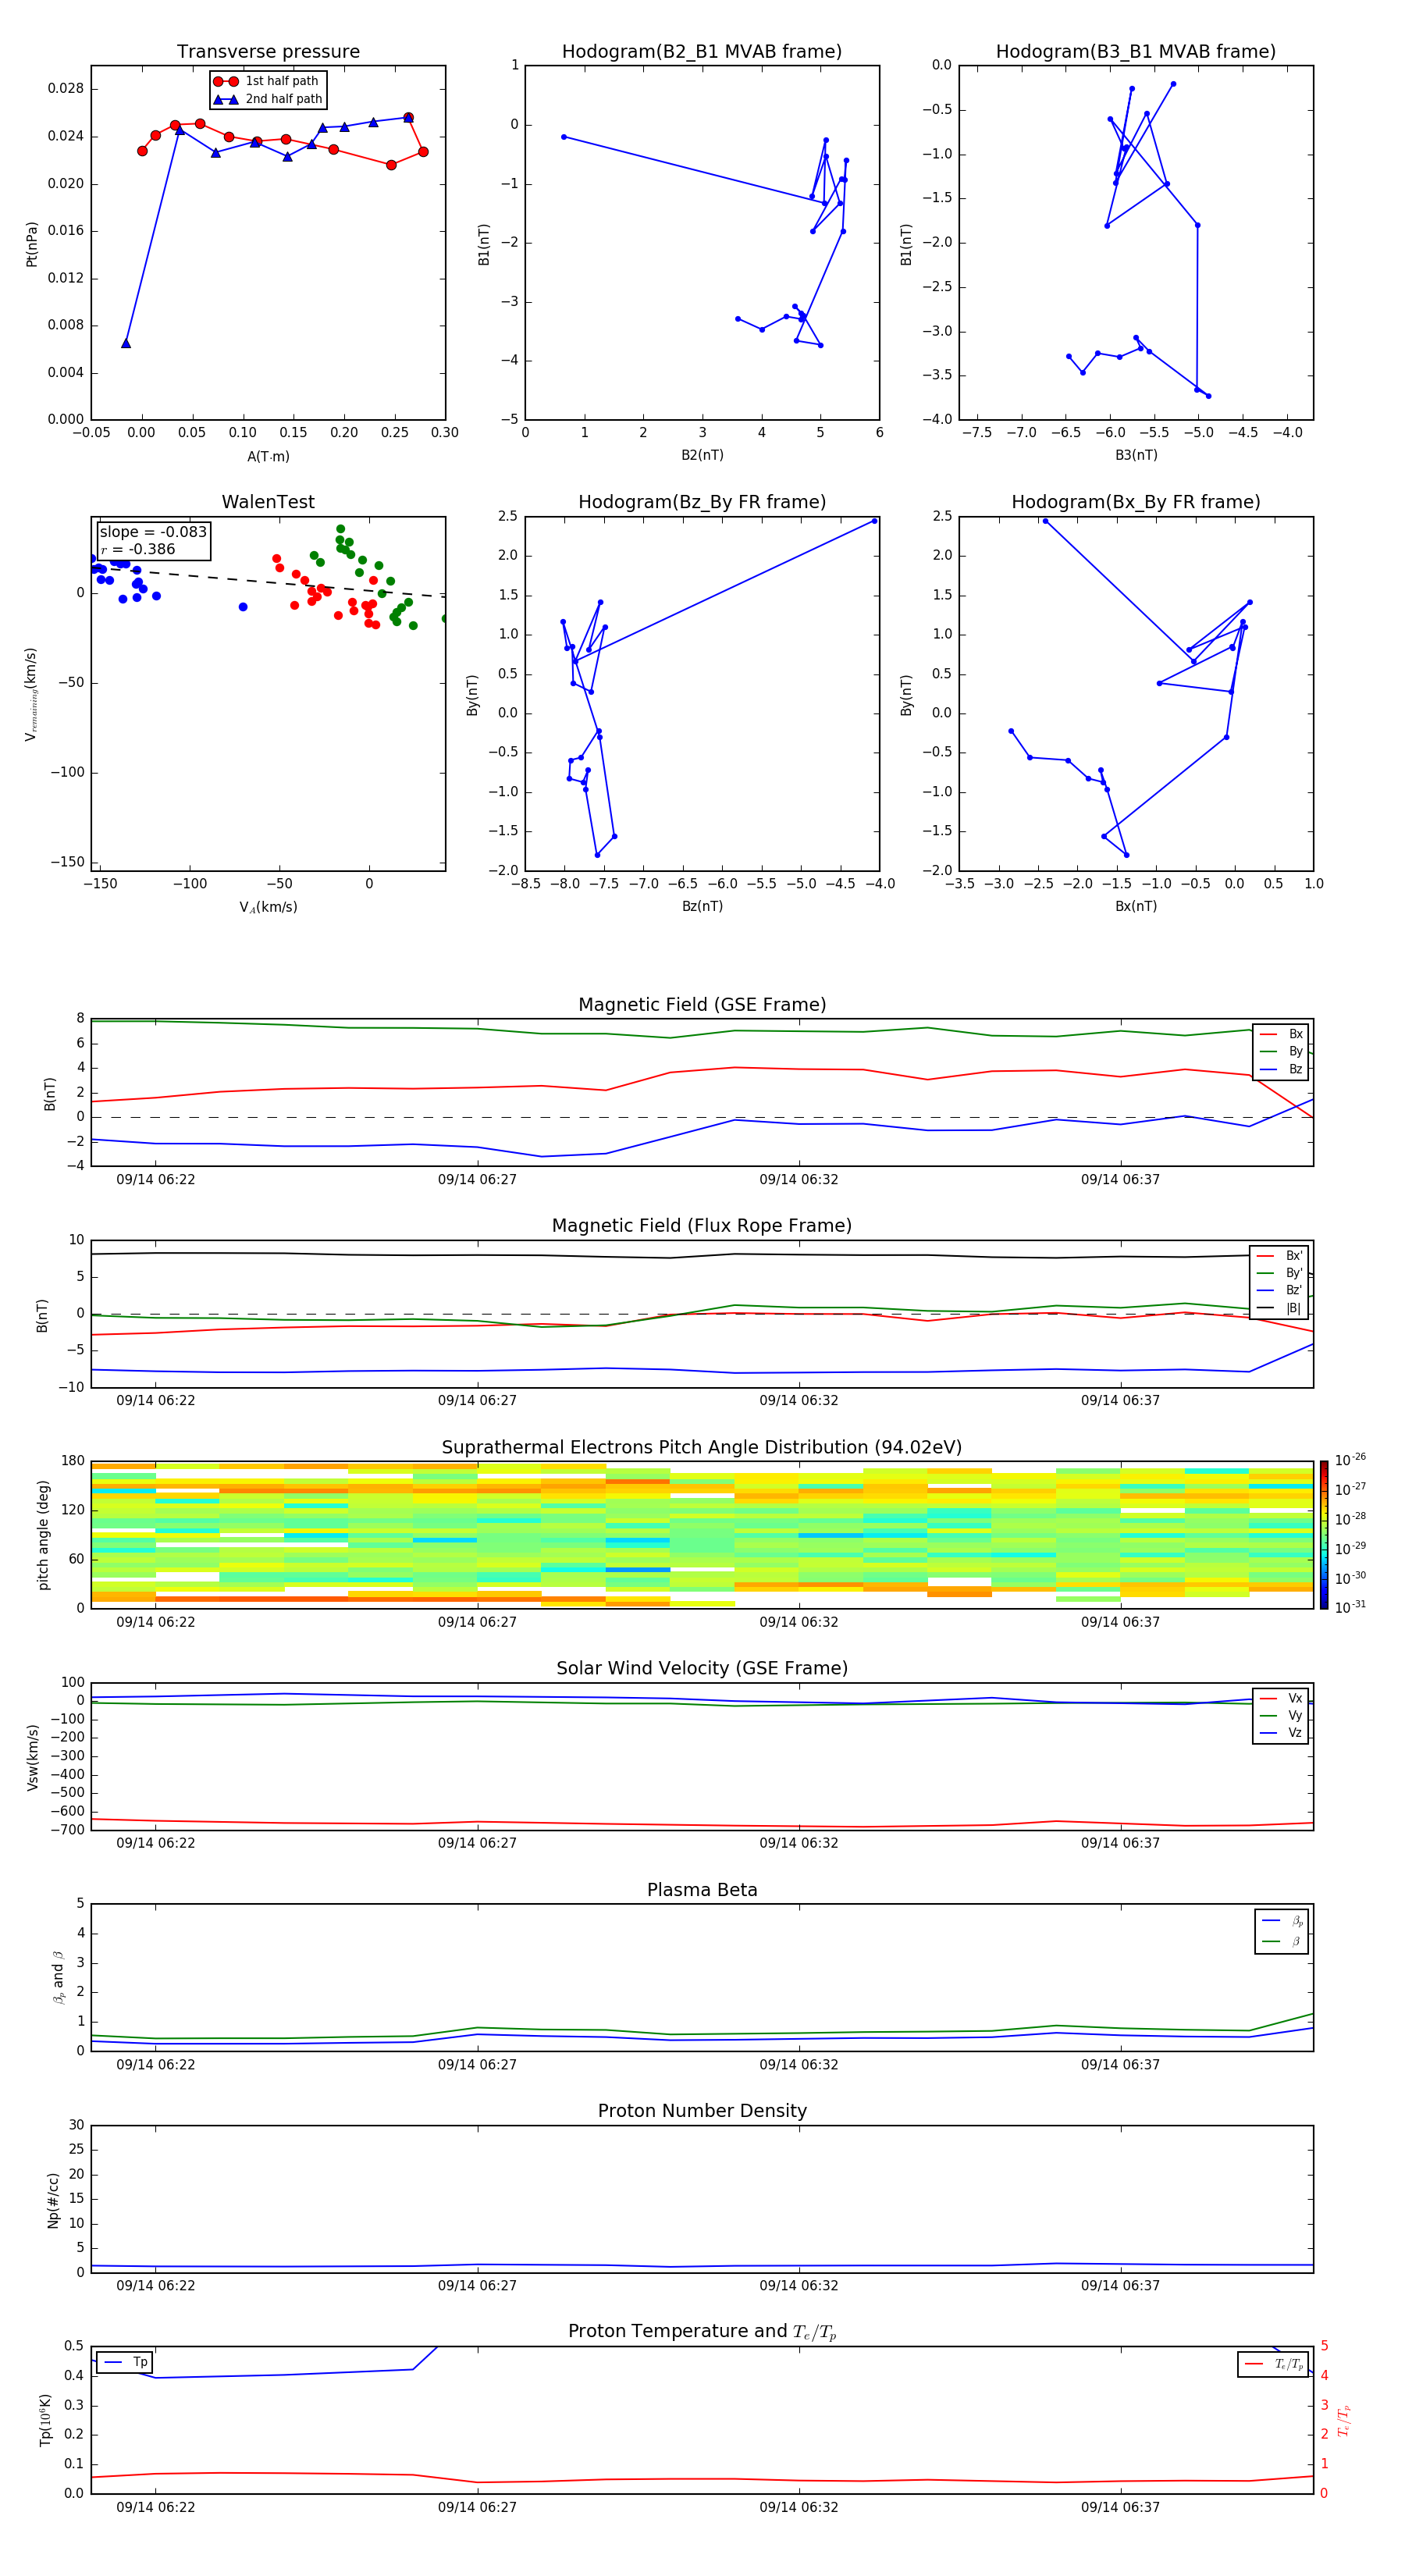
Task: Click the "A(T·m)" x-axis label
Action: coord(268,457)
